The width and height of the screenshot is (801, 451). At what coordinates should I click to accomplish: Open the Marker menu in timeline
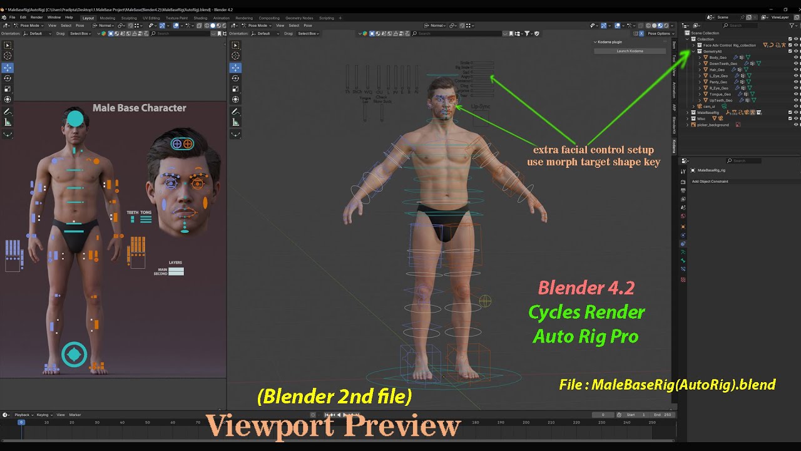tap(75, 415)
